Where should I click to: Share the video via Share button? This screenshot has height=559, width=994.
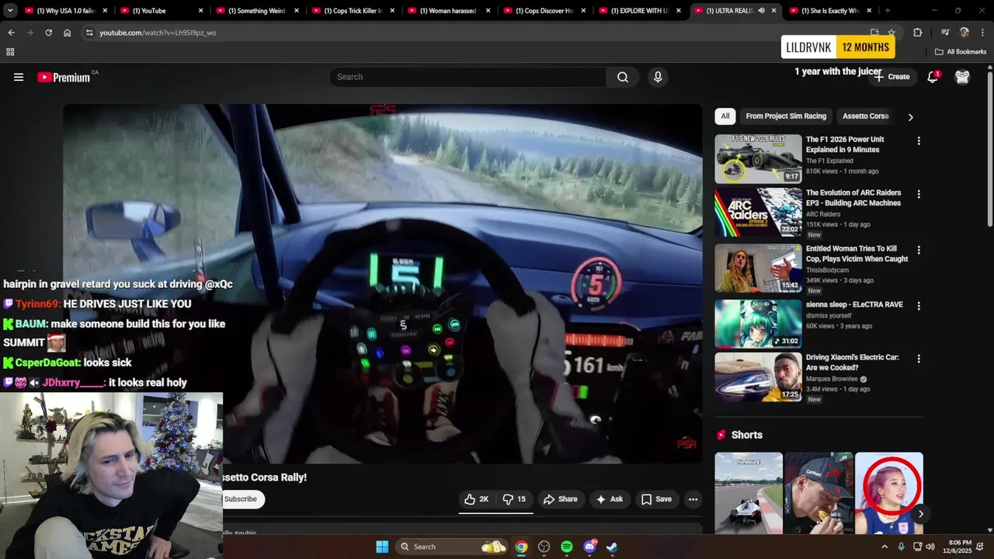coord(561,499)
